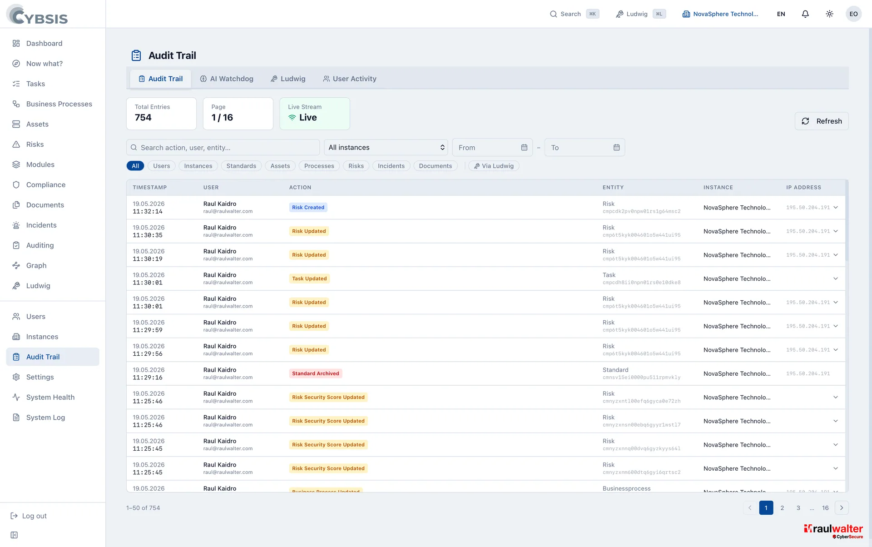Toggle the Live Stream card
Viewport: 872px width, 547px height.
tap(315, 114)
